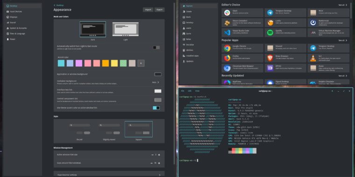
Task: Select the Square style option
Action: pyautogui.click(x=139, y=129)
